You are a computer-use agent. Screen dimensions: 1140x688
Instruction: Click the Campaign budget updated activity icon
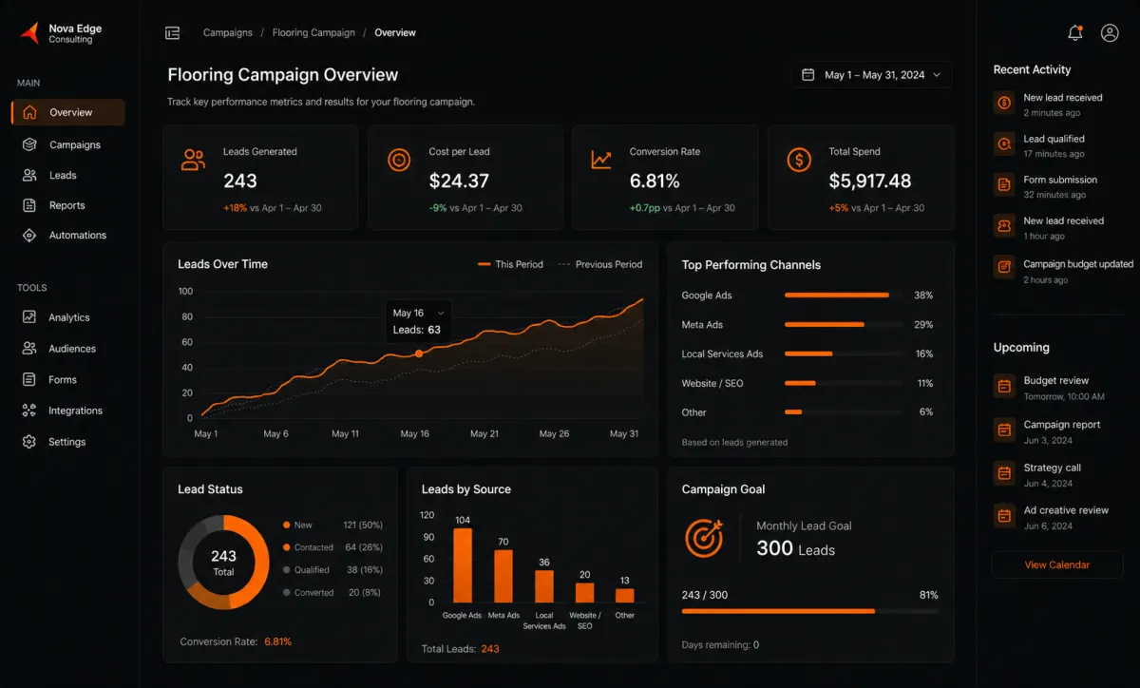[1004, 267]
